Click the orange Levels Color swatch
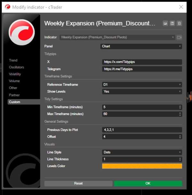The image size is (192, 195). pyautogui.click(x=142, y=166)
